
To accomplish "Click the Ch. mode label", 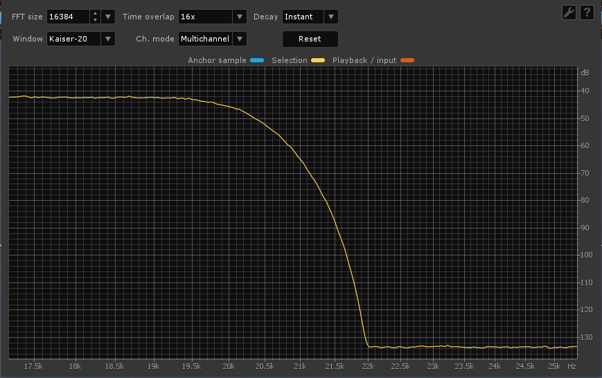I will coord(155,39).
